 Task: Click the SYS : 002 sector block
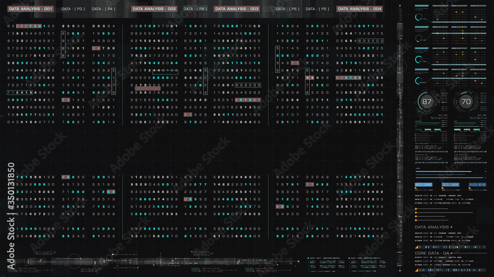(x=367, y=264)
